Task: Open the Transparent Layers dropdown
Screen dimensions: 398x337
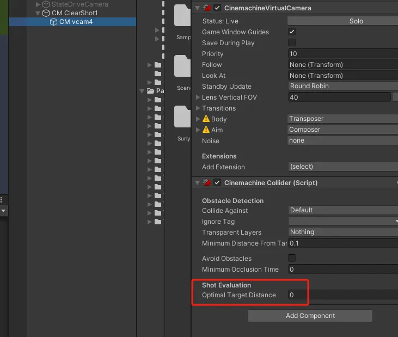Action: coord(343,232)
